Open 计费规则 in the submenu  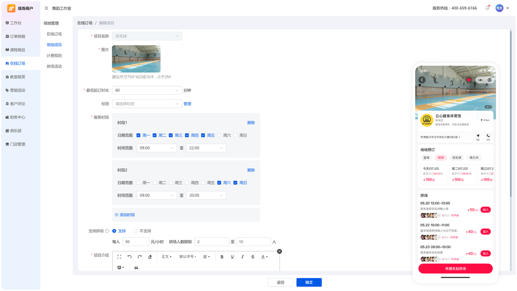tap(54, 55)
